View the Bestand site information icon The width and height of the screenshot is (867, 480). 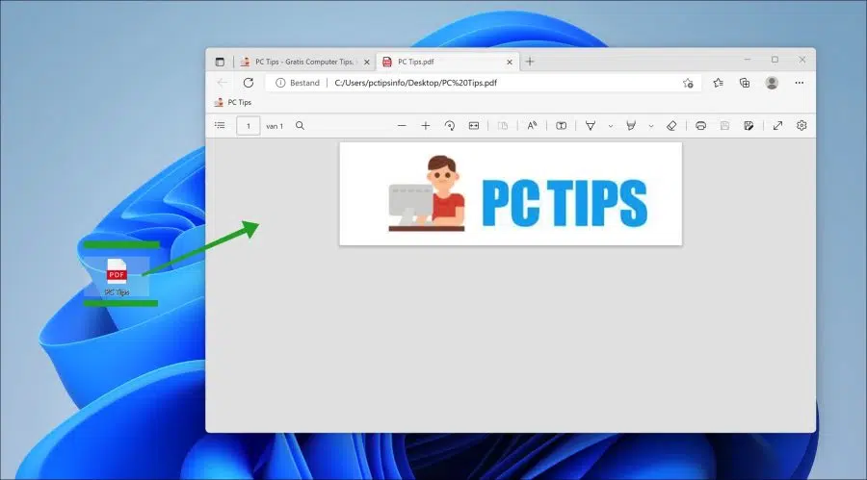coord(280,83)
